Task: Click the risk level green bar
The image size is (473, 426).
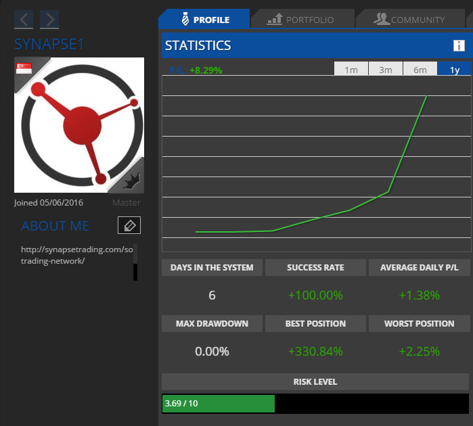Action: tap(218, 404)
